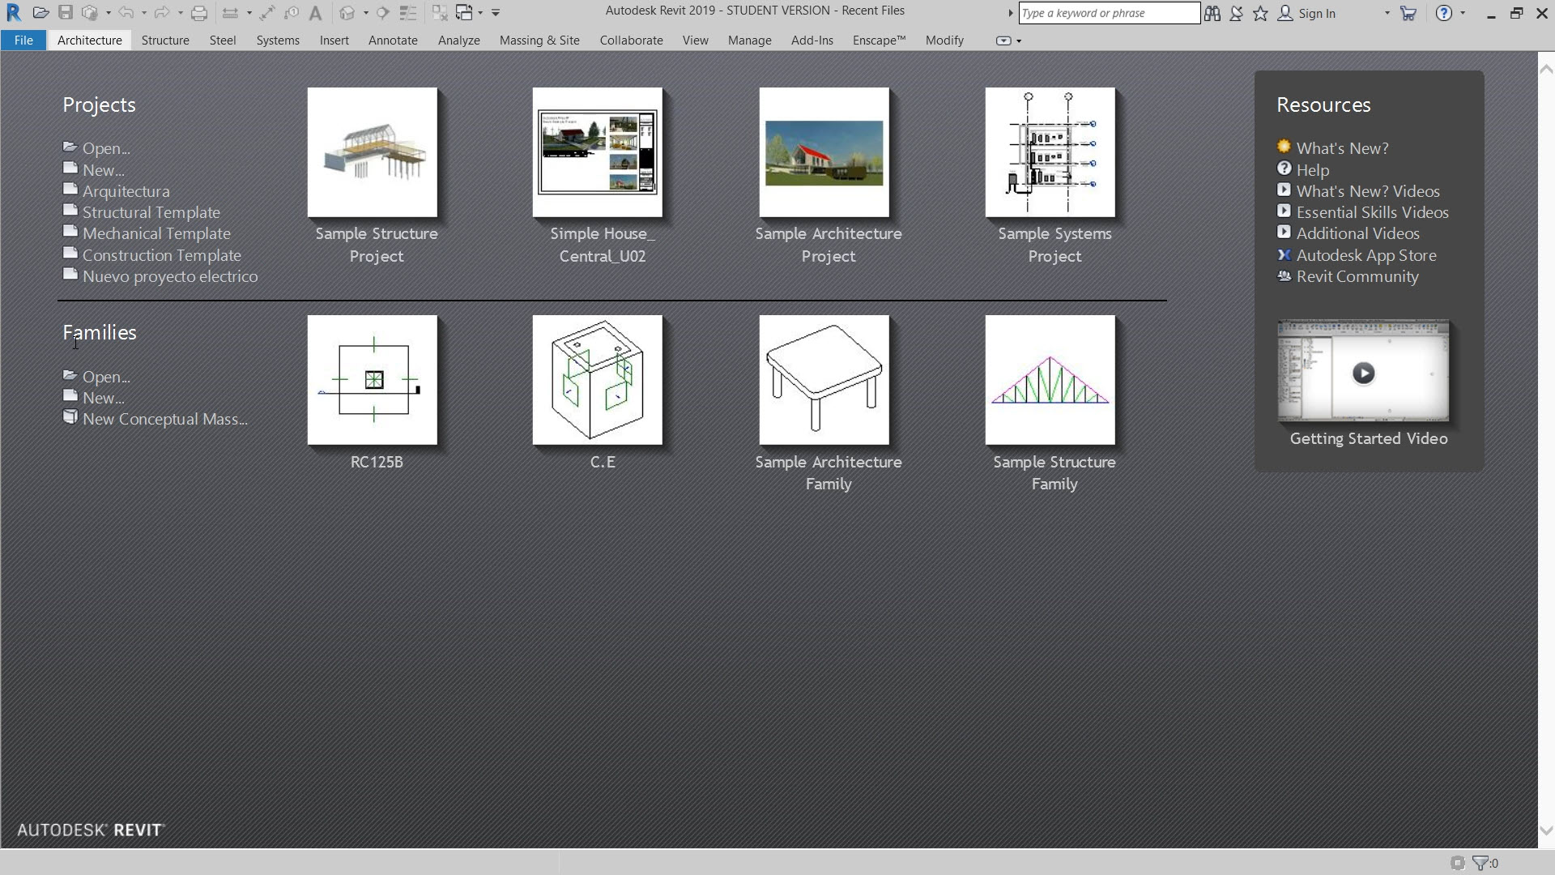This screenshot has width=1555, height=875.
Task: Switch to the Enscape ribbon tab
Action: [x=879, y=40]
